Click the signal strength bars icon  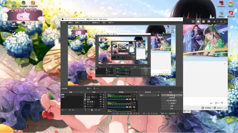pos(226,108)
